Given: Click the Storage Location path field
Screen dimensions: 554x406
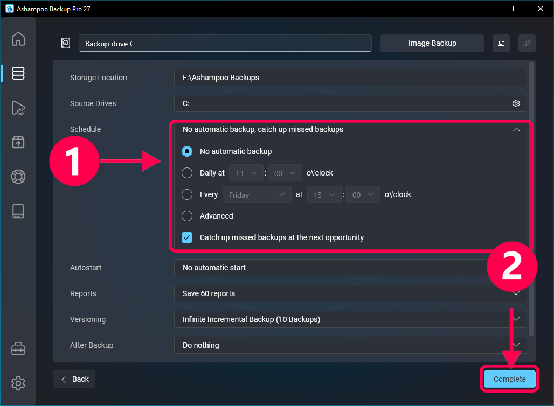Looking at the screenshot, I should click(x=350, y=78).
